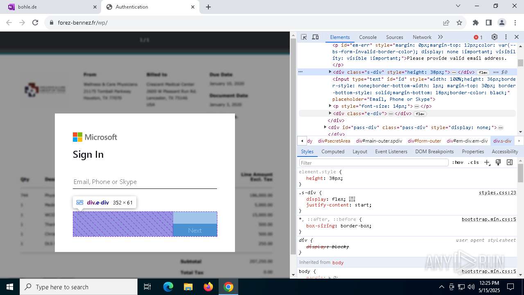
Task: Open the Properties tab
Action: click(x=473, y=151)
